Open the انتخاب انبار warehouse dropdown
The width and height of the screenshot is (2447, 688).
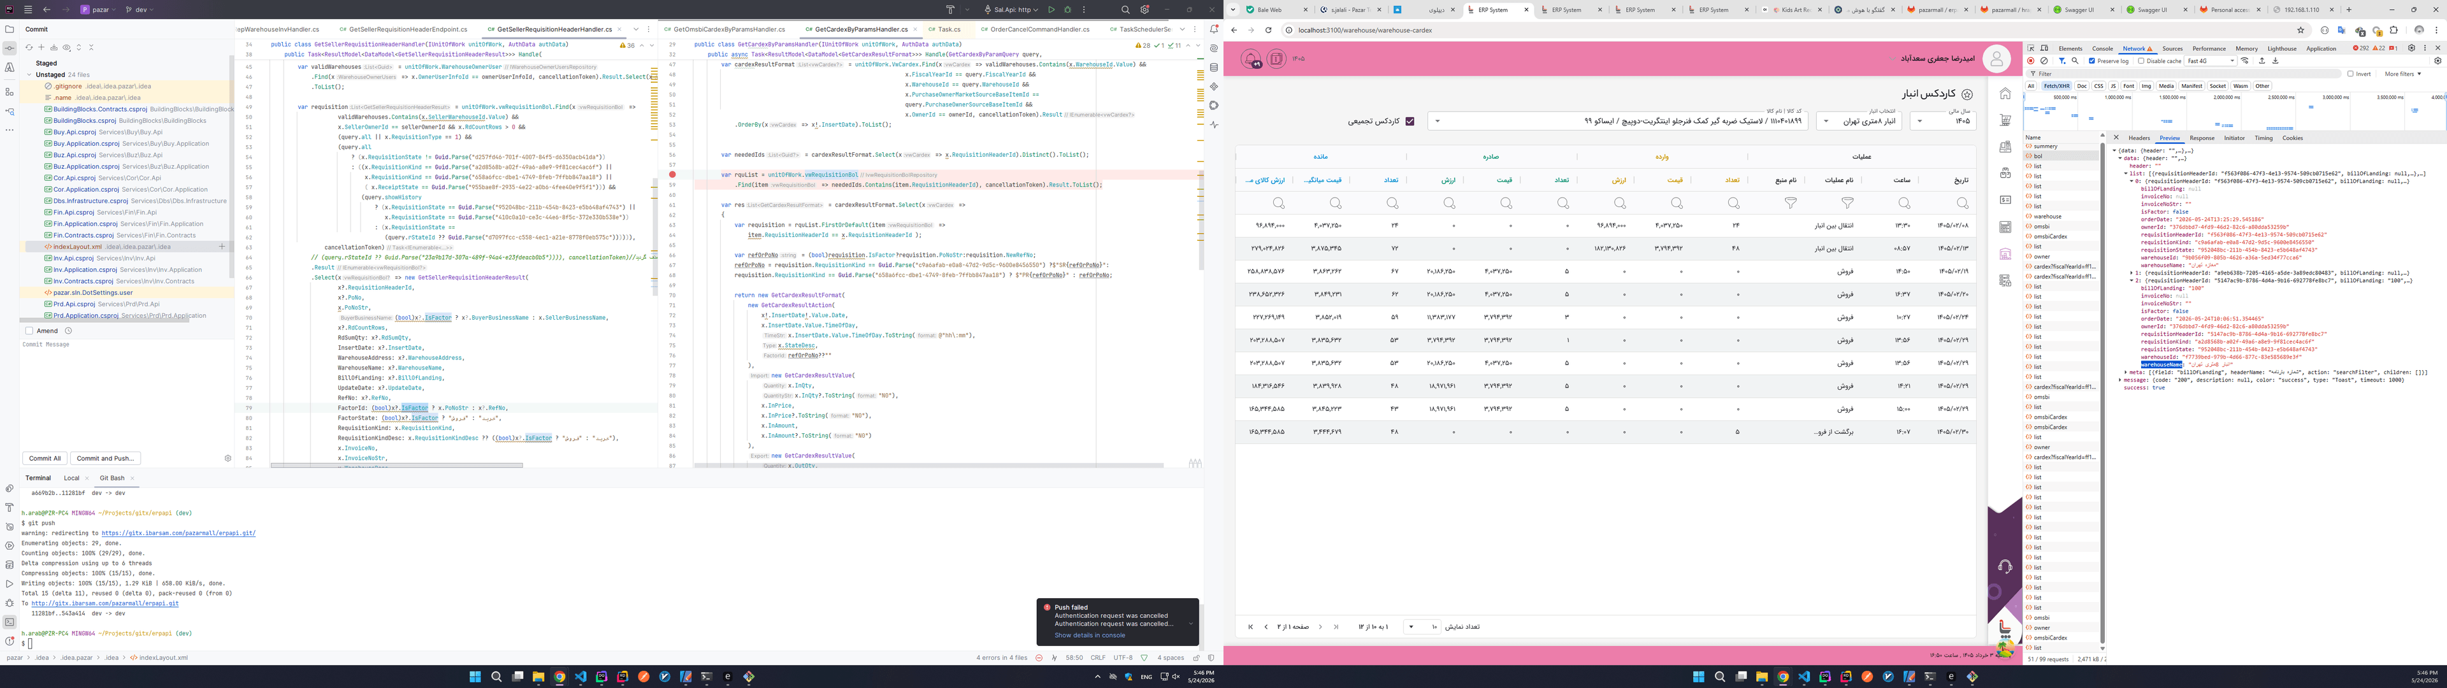[x=1859, y=120]
